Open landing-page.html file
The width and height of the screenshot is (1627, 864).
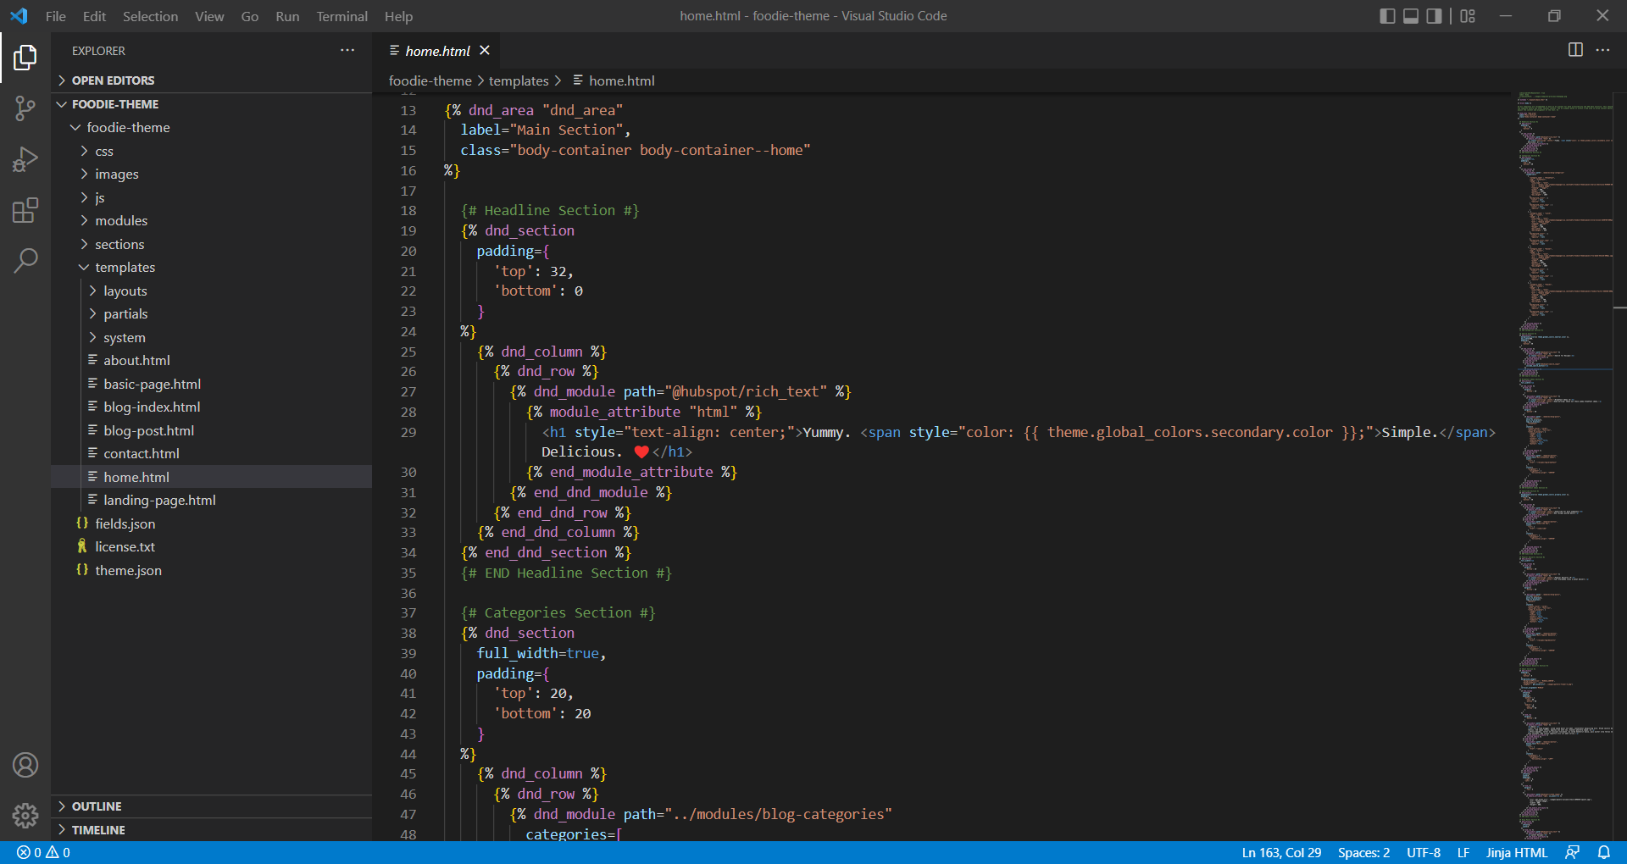tap(159, 500)
